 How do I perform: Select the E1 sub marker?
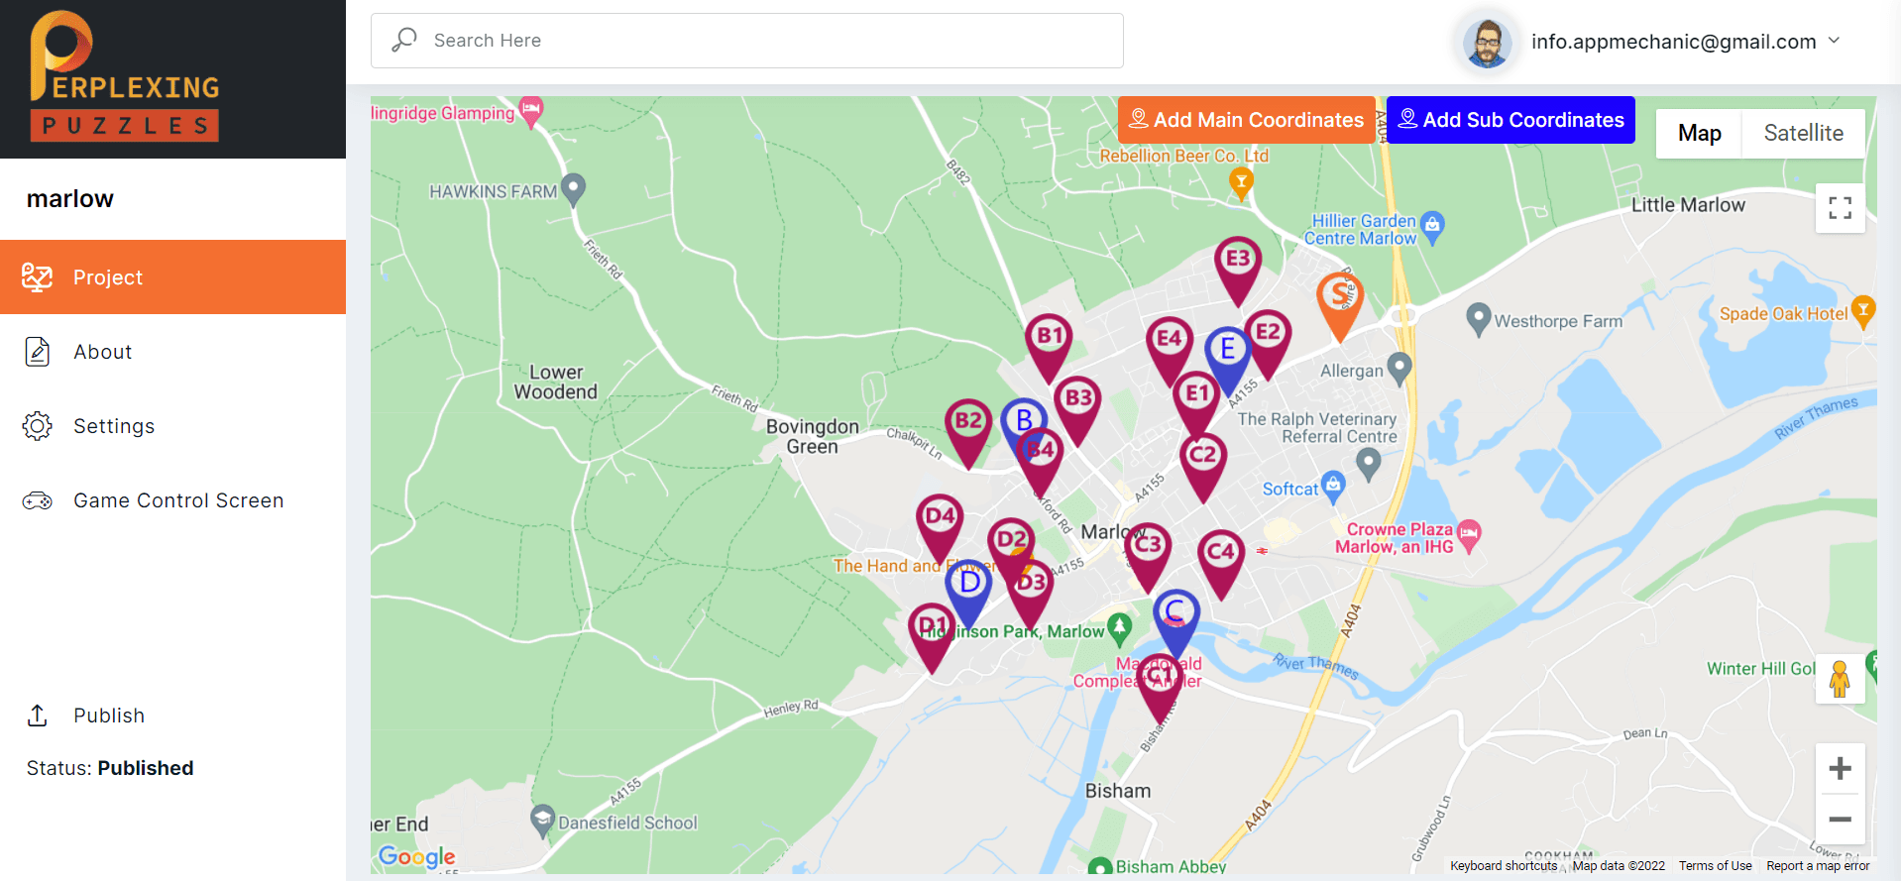click(1197, 405)
